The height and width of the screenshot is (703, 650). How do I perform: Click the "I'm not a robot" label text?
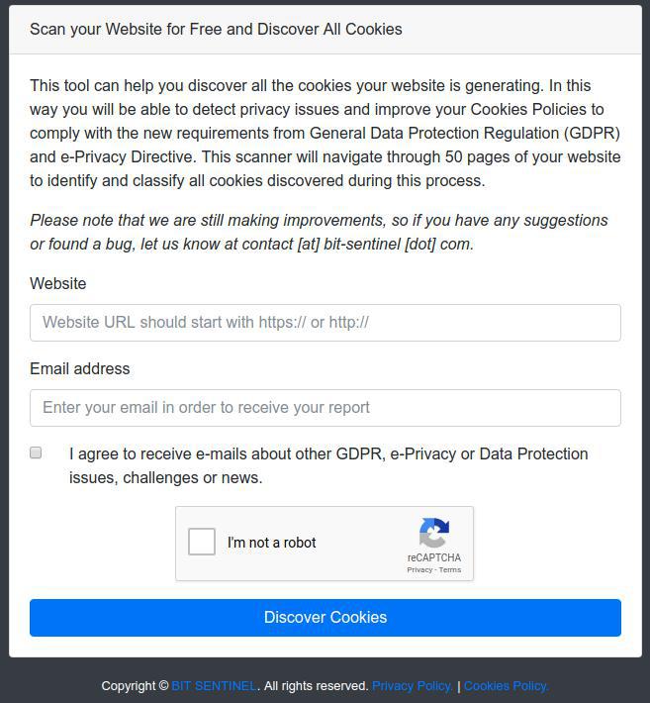[x=271, y=543]
